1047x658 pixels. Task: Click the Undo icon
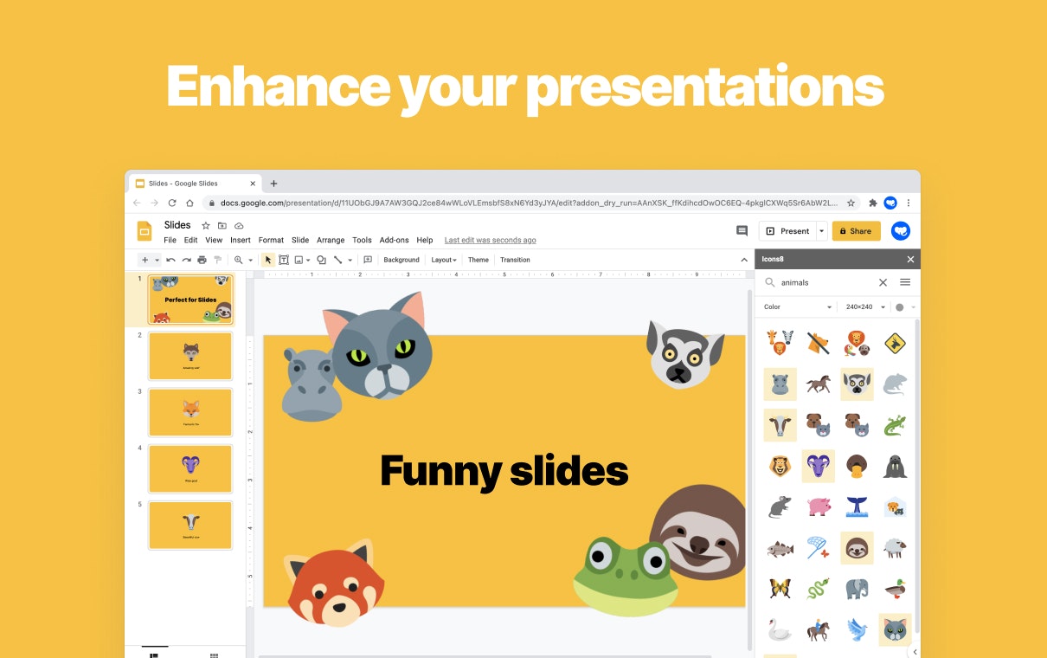tap(171, 260)
